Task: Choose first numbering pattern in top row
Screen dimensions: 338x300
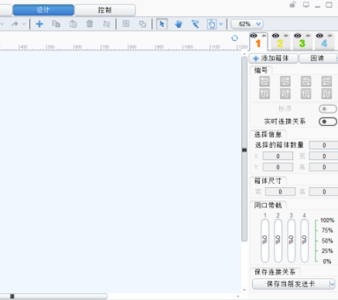Action: (265, 81)
